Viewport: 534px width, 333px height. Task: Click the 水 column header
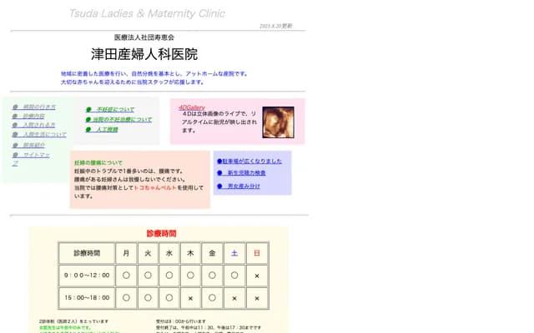[169, 253]
